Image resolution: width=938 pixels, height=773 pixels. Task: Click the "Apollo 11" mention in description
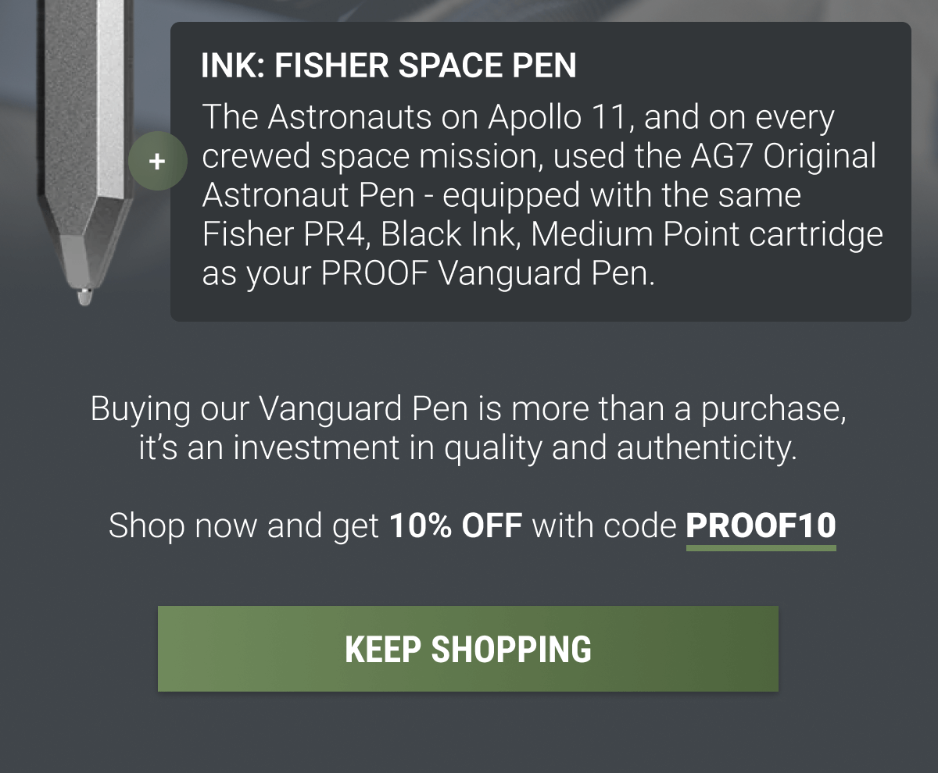coord(560,118)
